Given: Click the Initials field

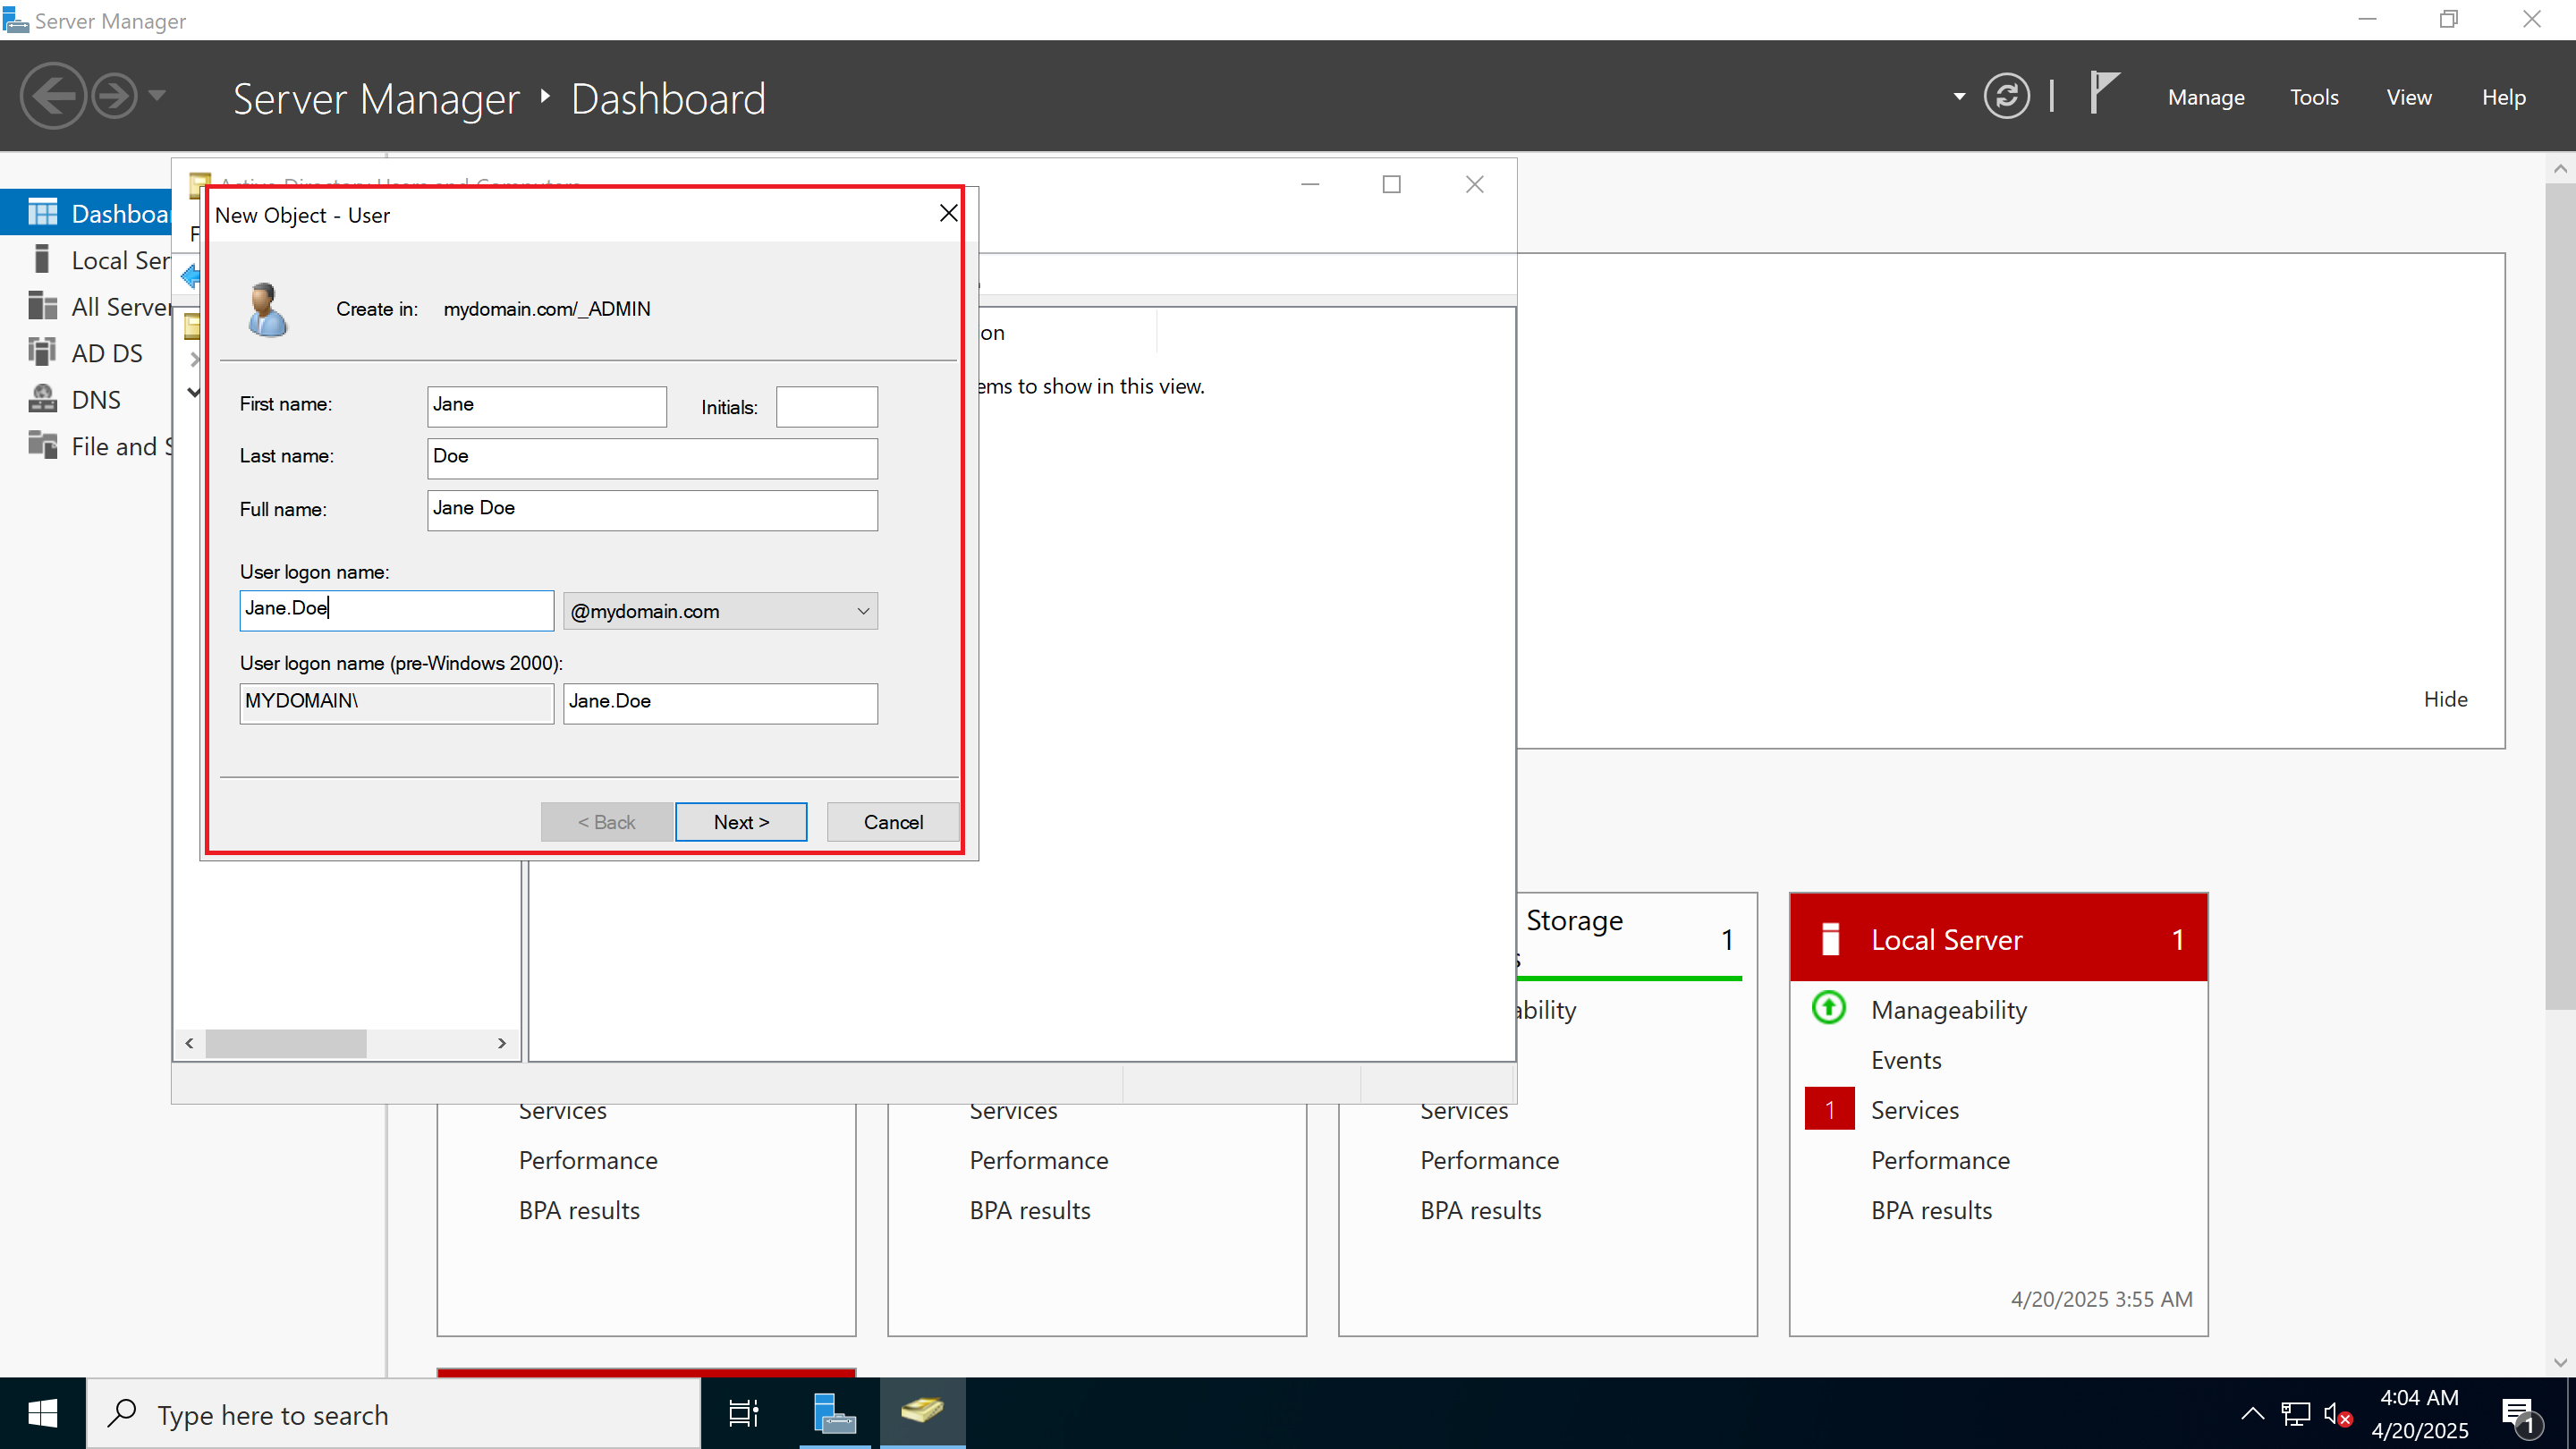Looking at the screenshot, I should (x=826, y=406).
